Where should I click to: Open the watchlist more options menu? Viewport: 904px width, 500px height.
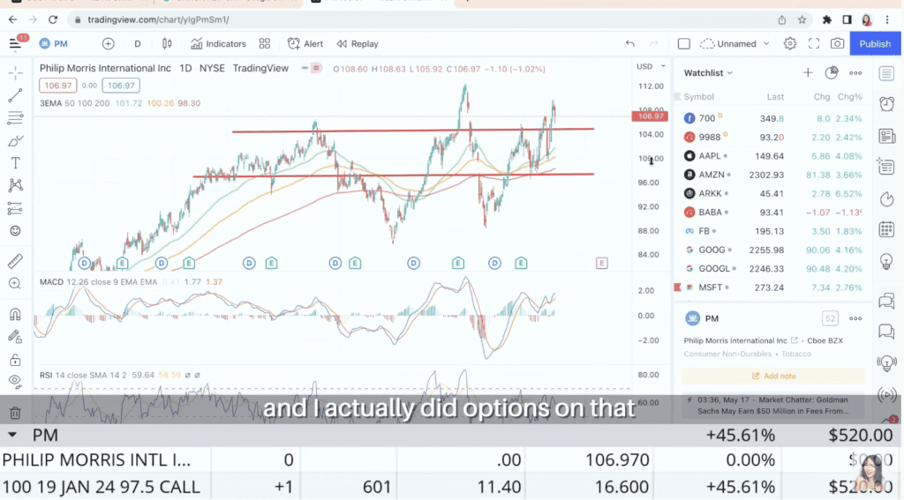[855, 73]
